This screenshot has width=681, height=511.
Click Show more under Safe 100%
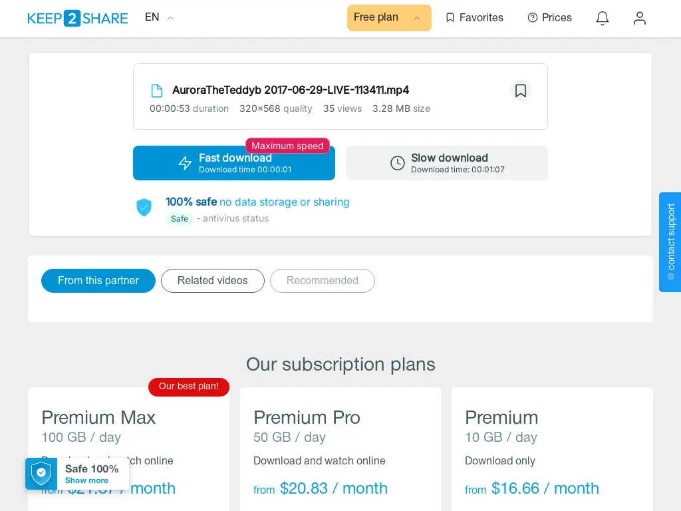86,480
